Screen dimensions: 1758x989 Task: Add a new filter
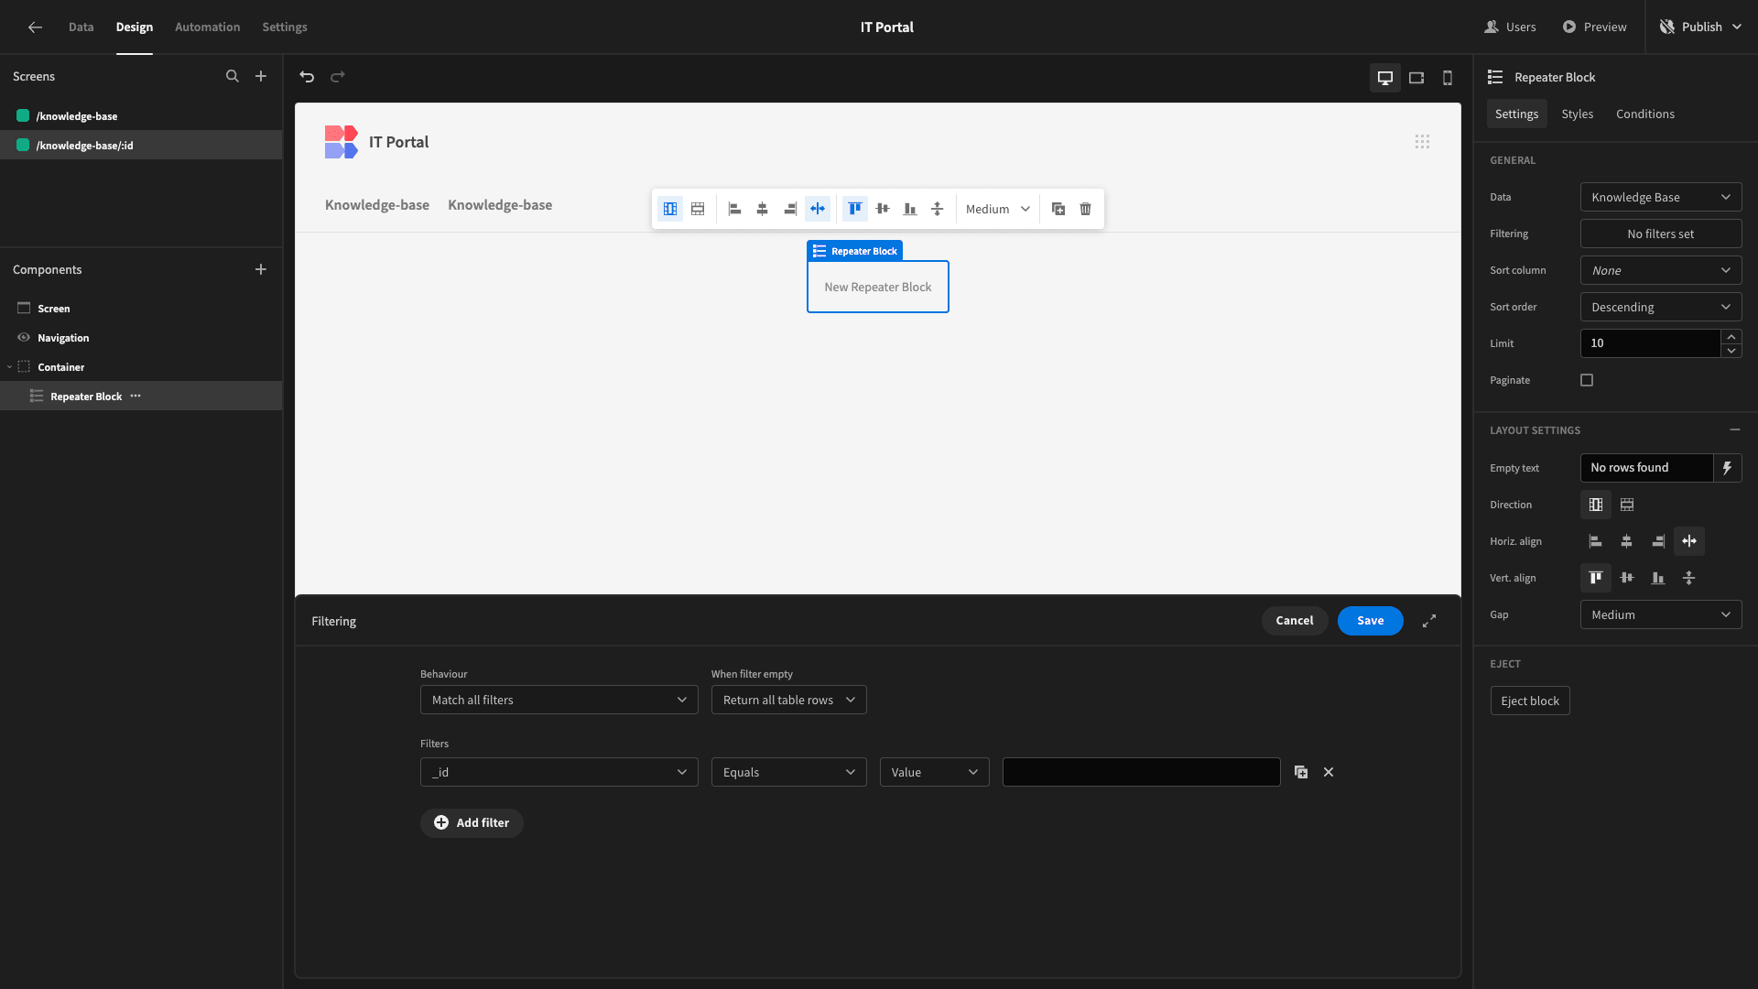coord(472,823)
